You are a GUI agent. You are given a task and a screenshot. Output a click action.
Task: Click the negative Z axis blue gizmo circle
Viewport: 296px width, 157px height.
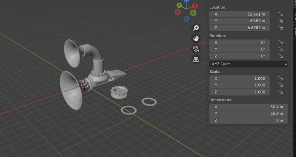[186, 19]
